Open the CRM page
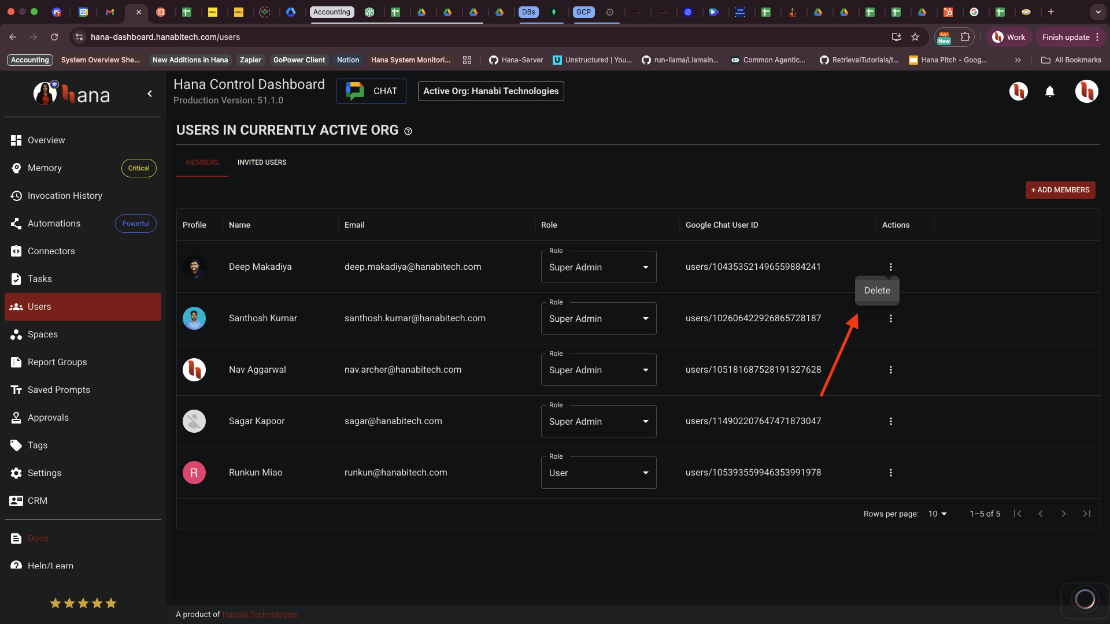The image size is (1110, 624). pyautogui.click(x=83, y=501)
